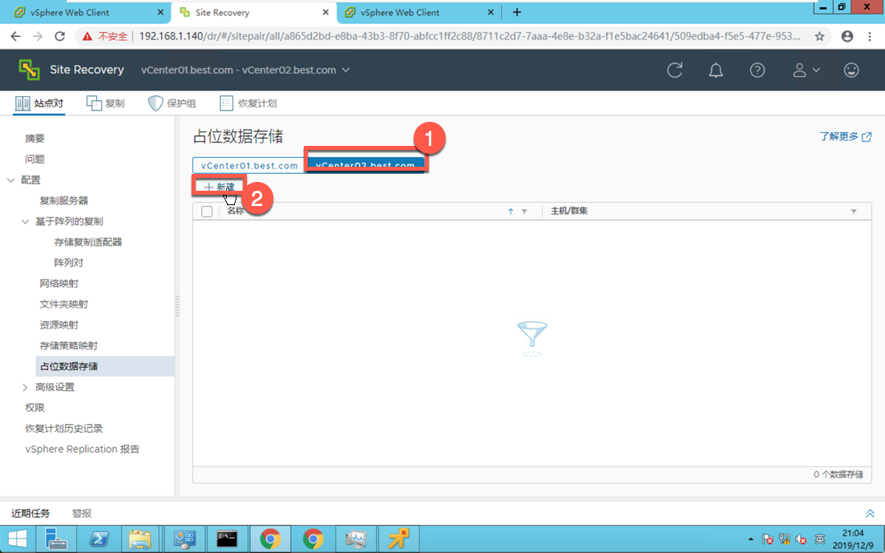Switch to the 复制 tab
Viewport: 885px width, 553px height.
(x=106, y=103)
